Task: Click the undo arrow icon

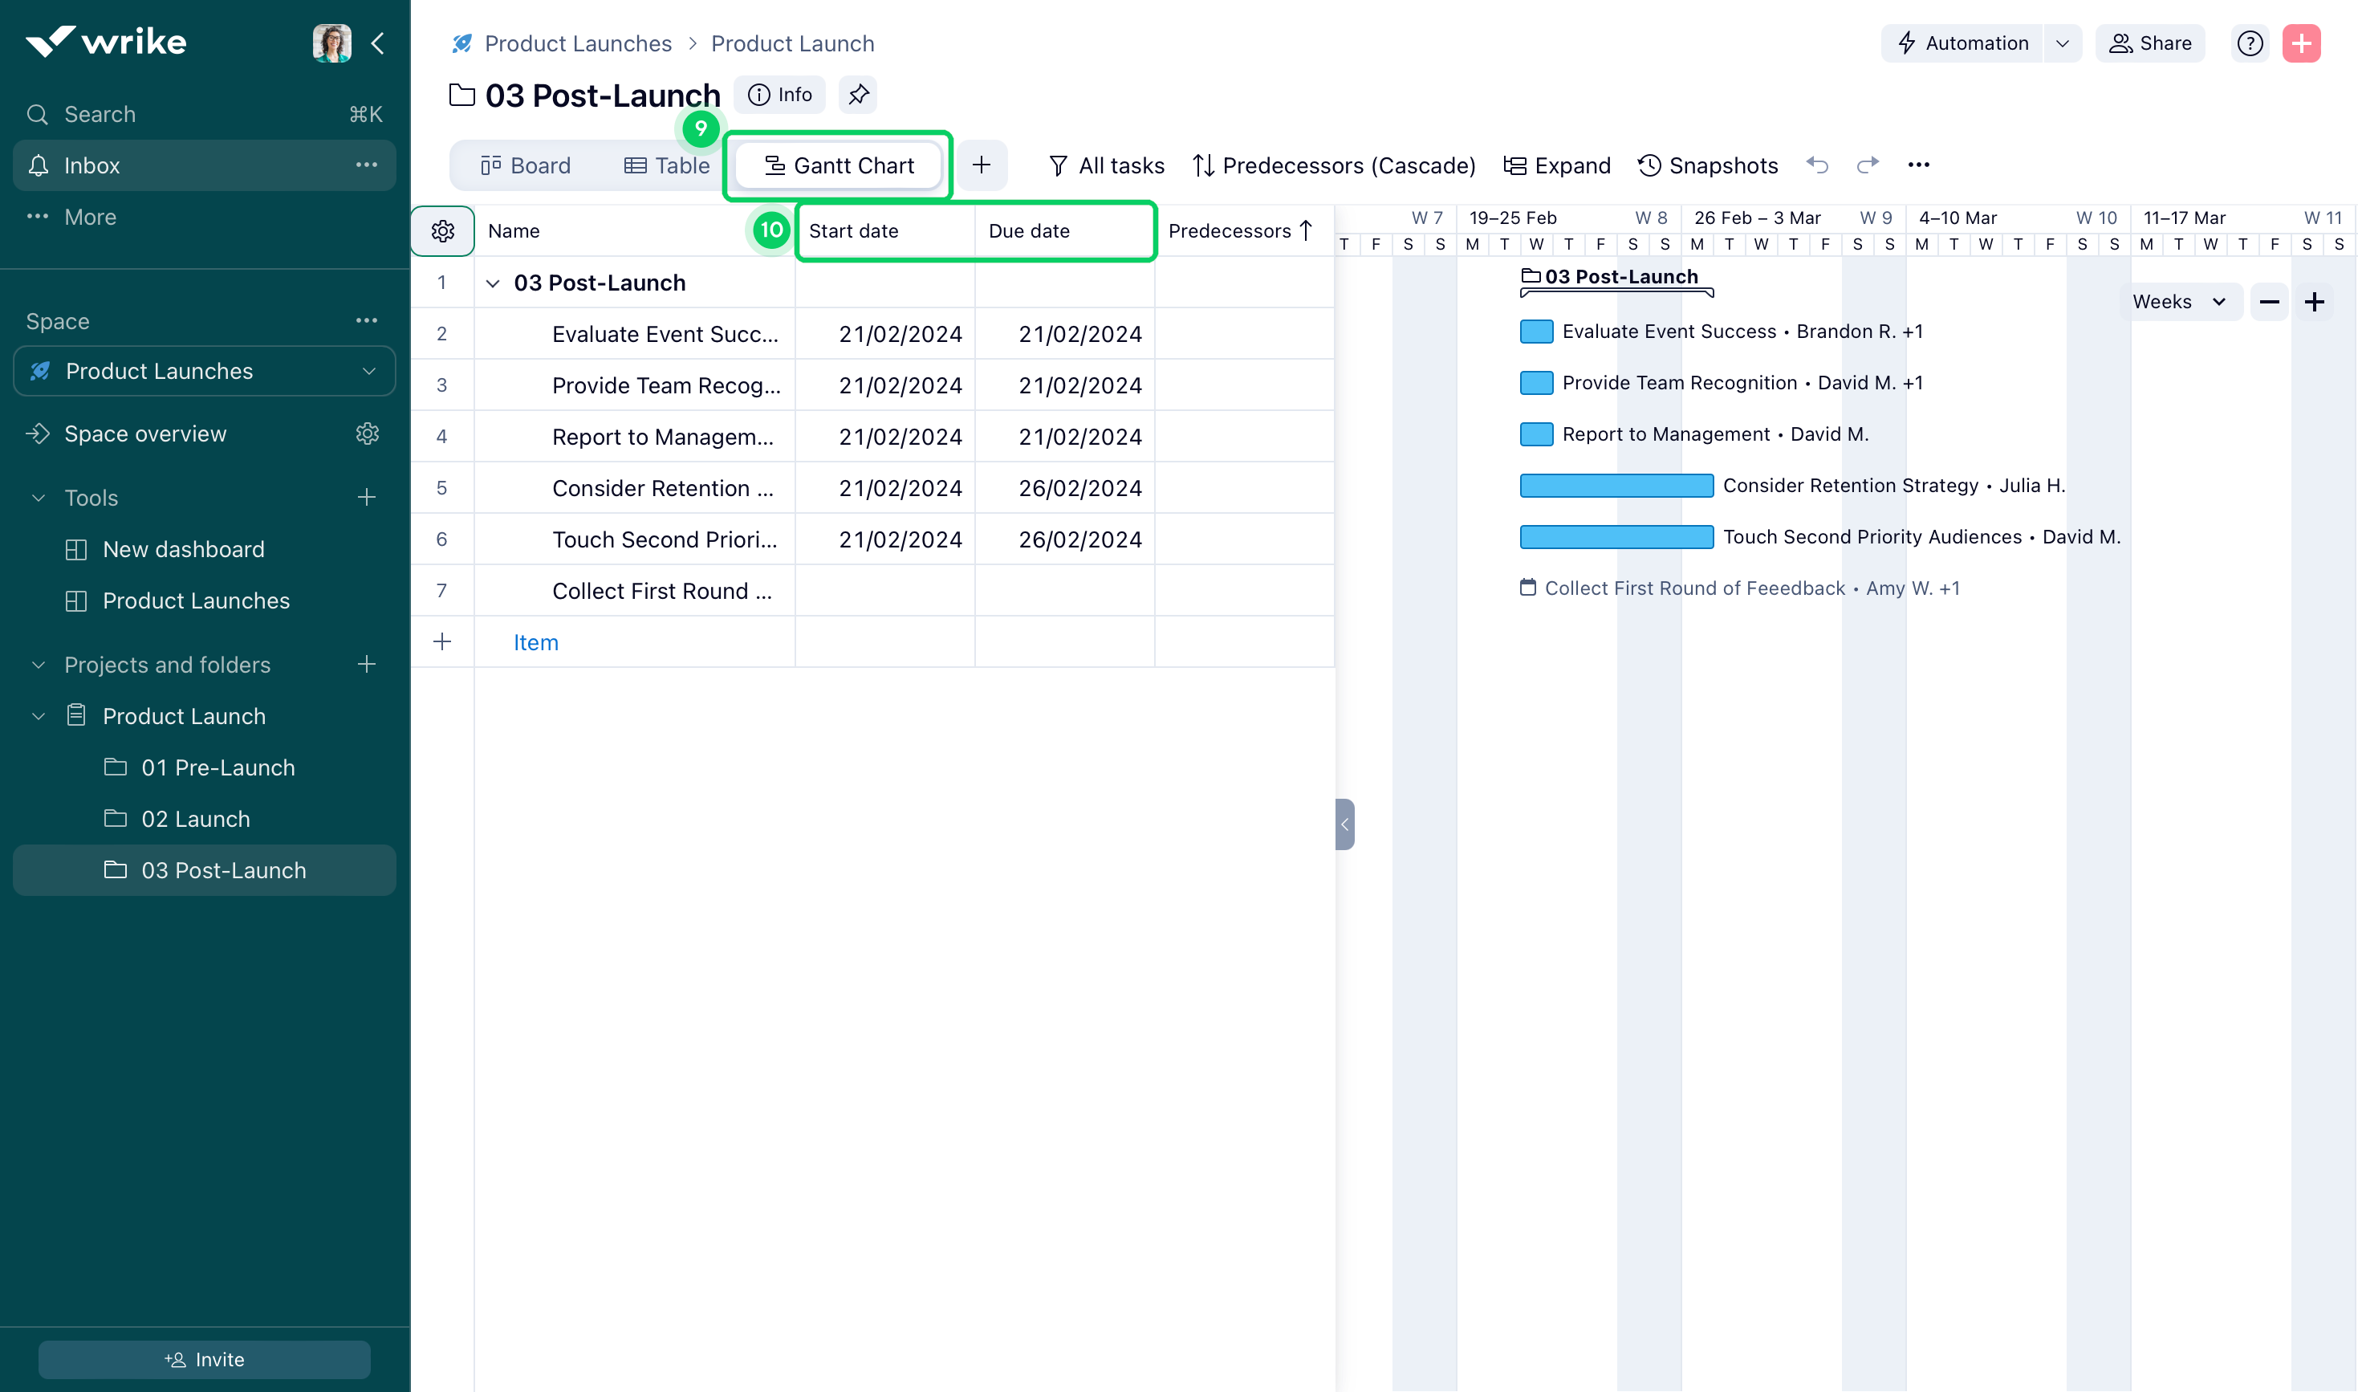Action: pyautogui.click(x=1817, y=165)
